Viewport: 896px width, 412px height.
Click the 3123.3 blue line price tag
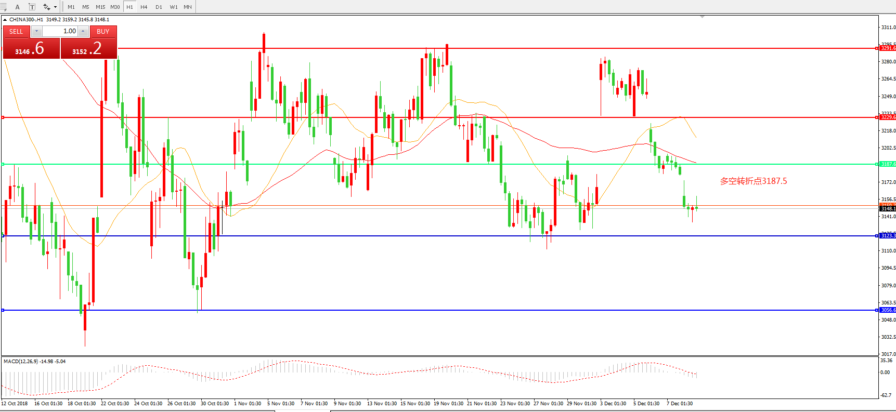[x=888, y=236]
